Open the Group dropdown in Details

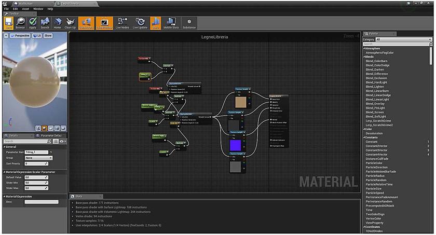pos(38,158)
